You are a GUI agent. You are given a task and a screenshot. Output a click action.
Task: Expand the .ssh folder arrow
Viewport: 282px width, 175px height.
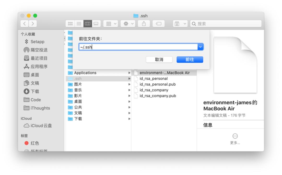(129, 79)
